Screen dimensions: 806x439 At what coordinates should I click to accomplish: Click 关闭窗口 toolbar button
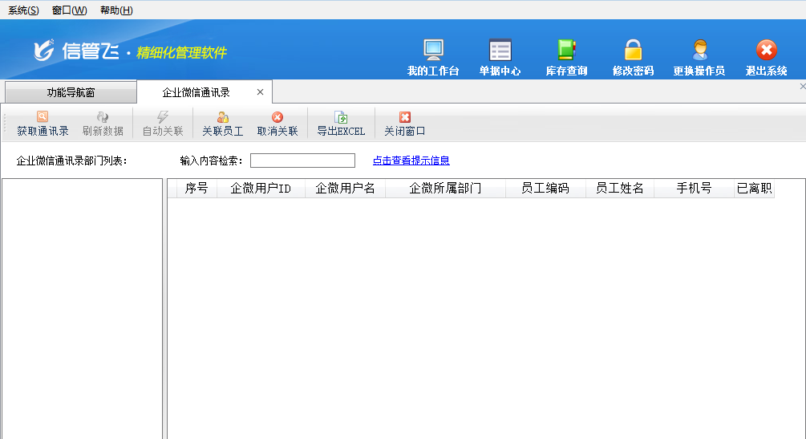404,124
